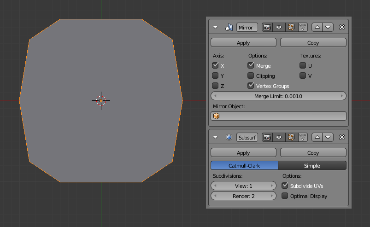Move Mirror modifier down in stack
This screenshot has width=370, height=227.
pyautogui.click(x=328, y=27)
